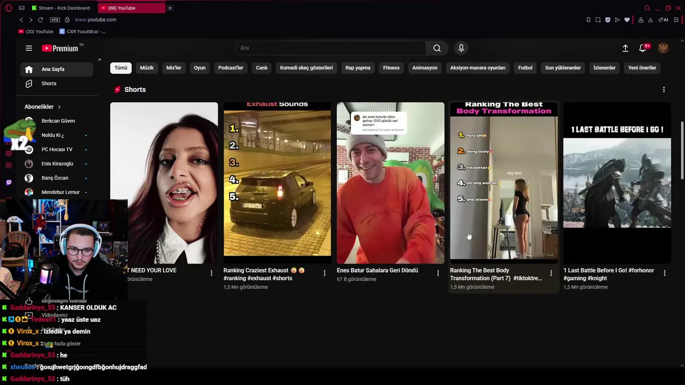Go forward with browser forward arrow
Image resolution: width=685 pixels, height=385 pixels.
pyautogui.click(x=31, y=20)
